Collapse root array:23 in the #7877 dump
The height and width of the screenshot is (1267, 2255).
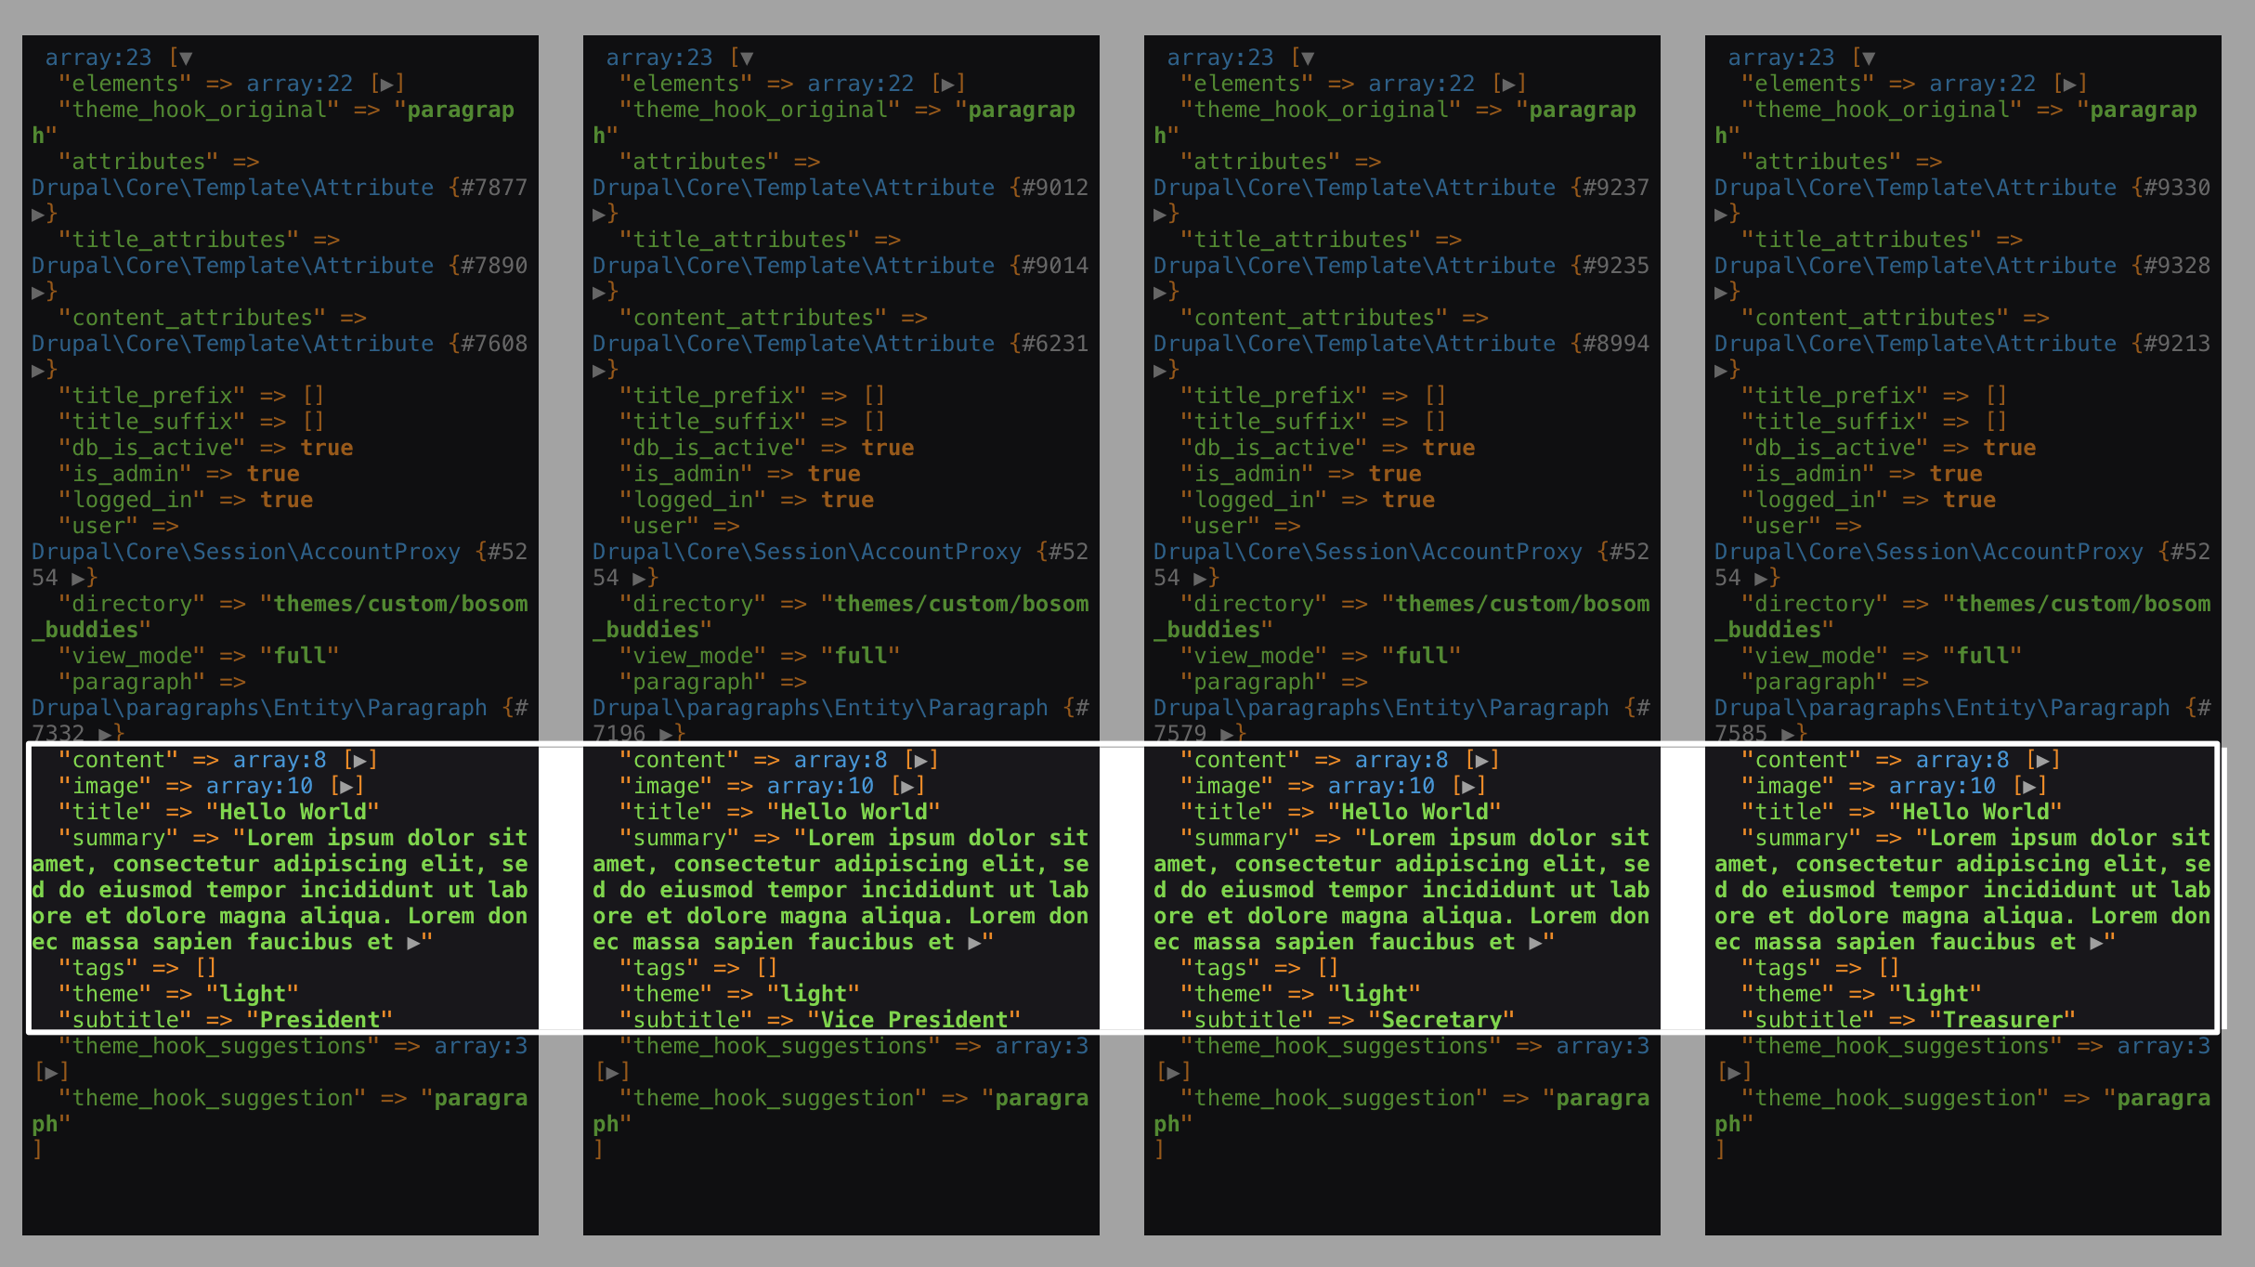[x=186, y=58]
